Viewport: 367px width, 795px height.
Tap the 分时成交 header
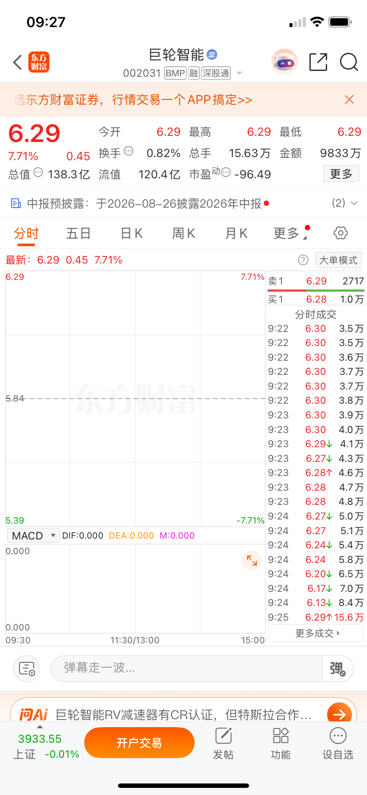click(316, 315)
